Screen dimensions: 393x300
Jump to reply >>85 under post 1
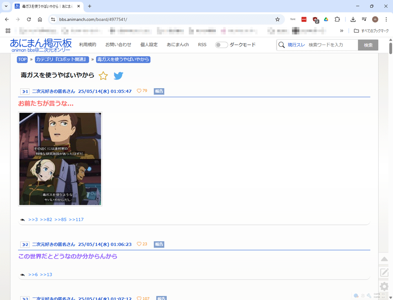click(x=61, y=220)
